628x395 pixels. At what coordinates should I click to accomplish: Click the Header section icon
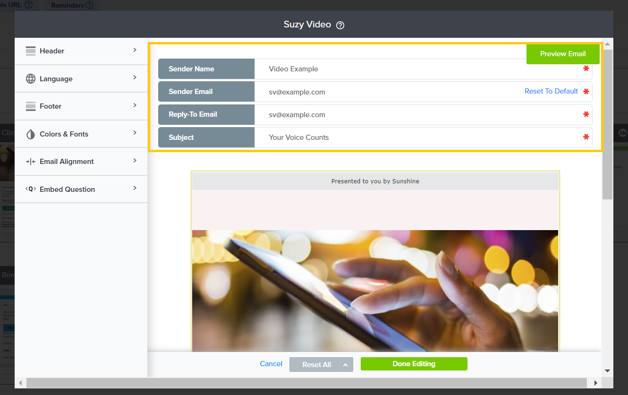31,51
